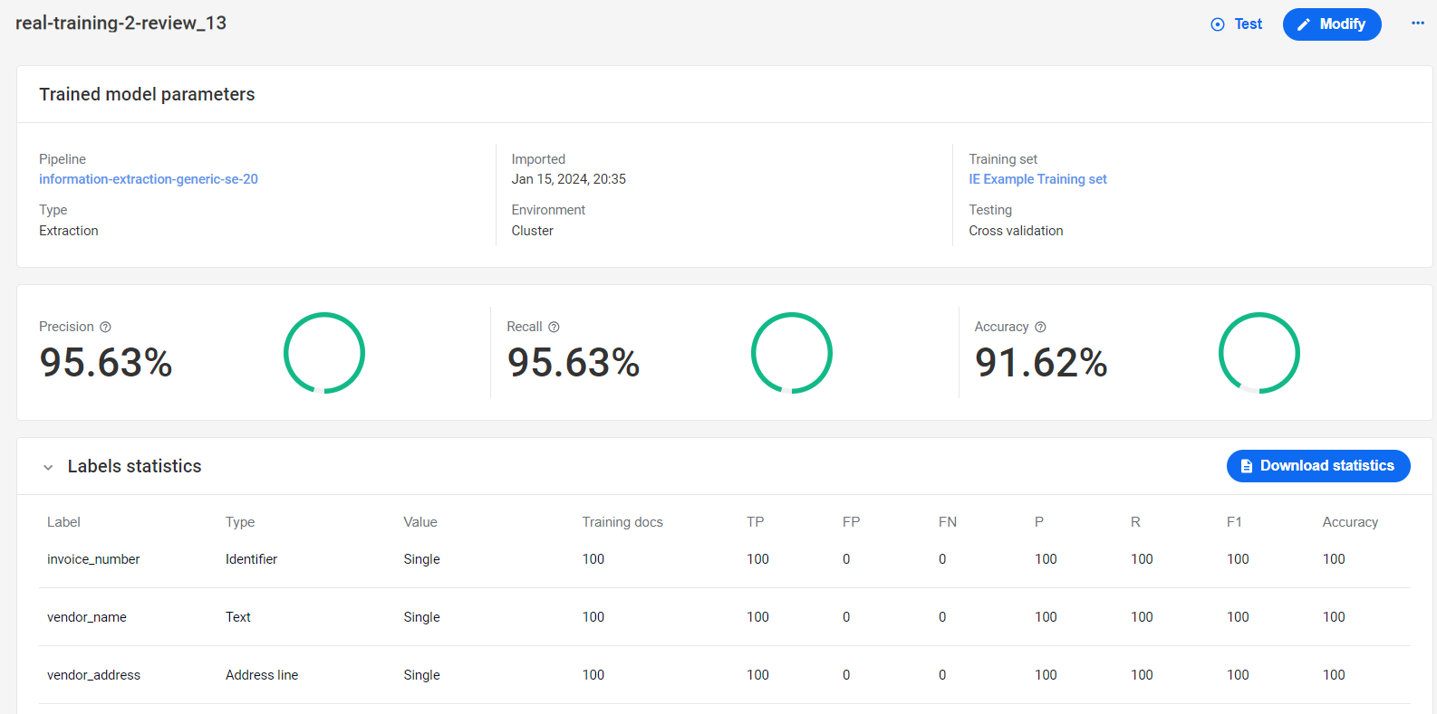
Task: Click the Accuracy circular progress ring
Action: pyautogui.click(x=1259, y=353)
